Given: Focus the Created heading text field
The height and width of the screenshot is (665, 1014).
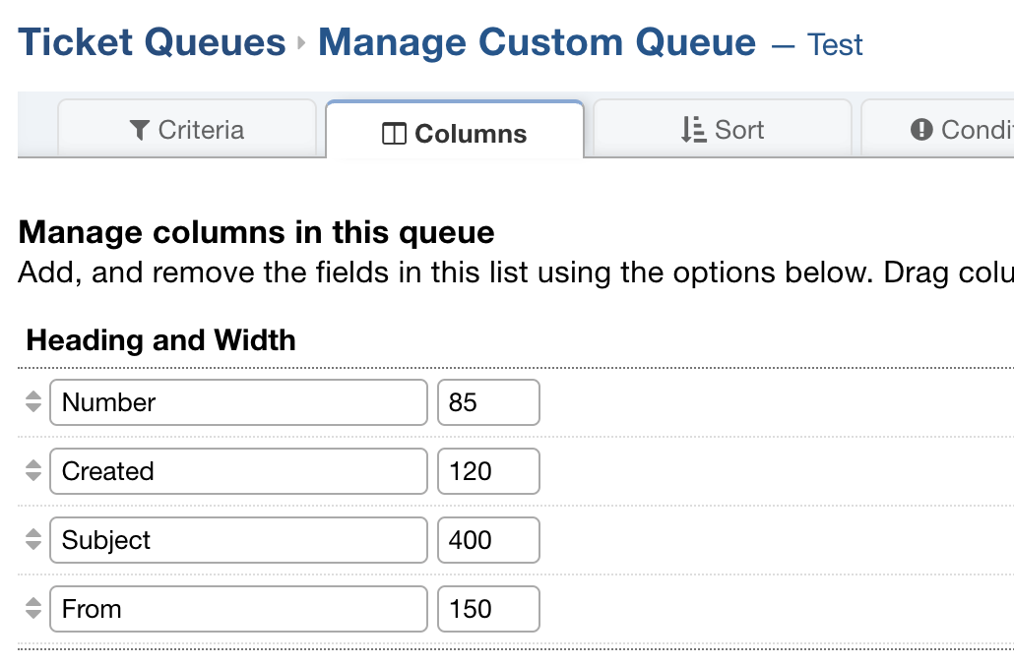Looking at the screenshot, I should pyautogui.click(x=238, y=471).
